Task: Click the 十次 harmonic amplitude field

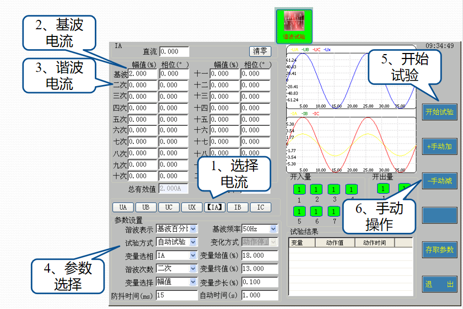Action: (143, 176)
